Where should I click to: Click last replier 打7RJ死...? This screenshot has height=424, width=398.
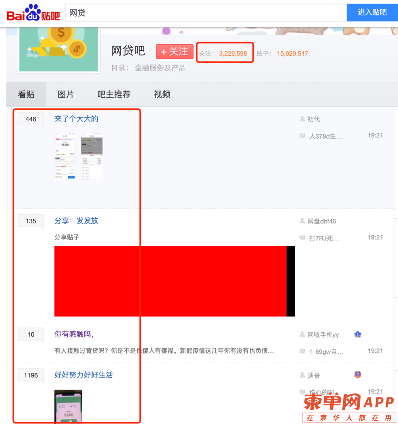coord(324,238)
